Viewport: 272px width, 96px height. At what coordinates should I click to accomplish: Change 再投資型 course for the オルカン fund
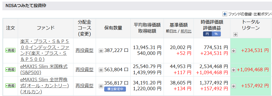[84, 86]
